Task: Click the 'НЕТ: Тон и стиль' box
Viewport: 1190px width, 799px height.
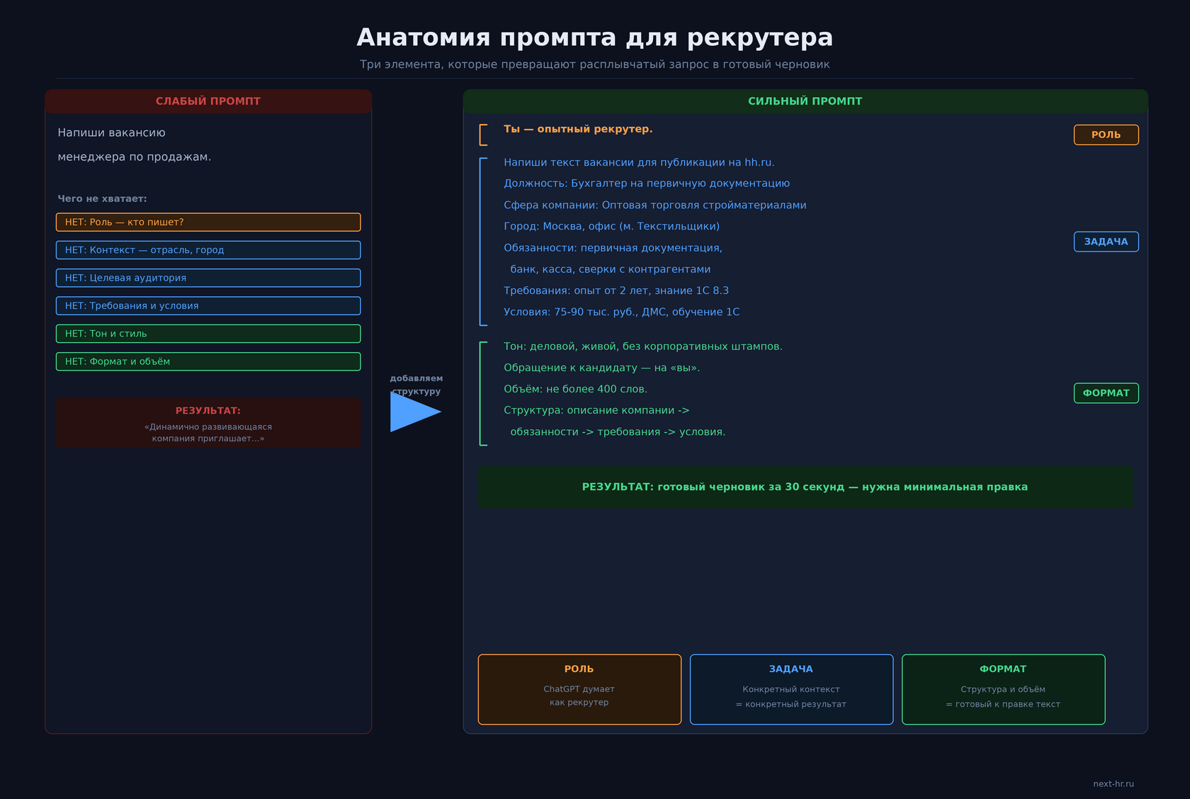Action: (208, 334)
